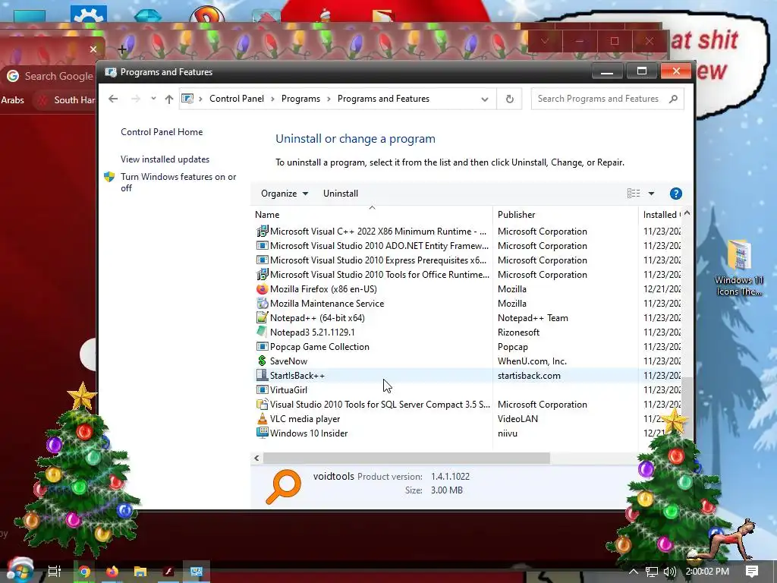
Task: Click the VideoLAN publisher cell
Action: click(x=517, y=418)
